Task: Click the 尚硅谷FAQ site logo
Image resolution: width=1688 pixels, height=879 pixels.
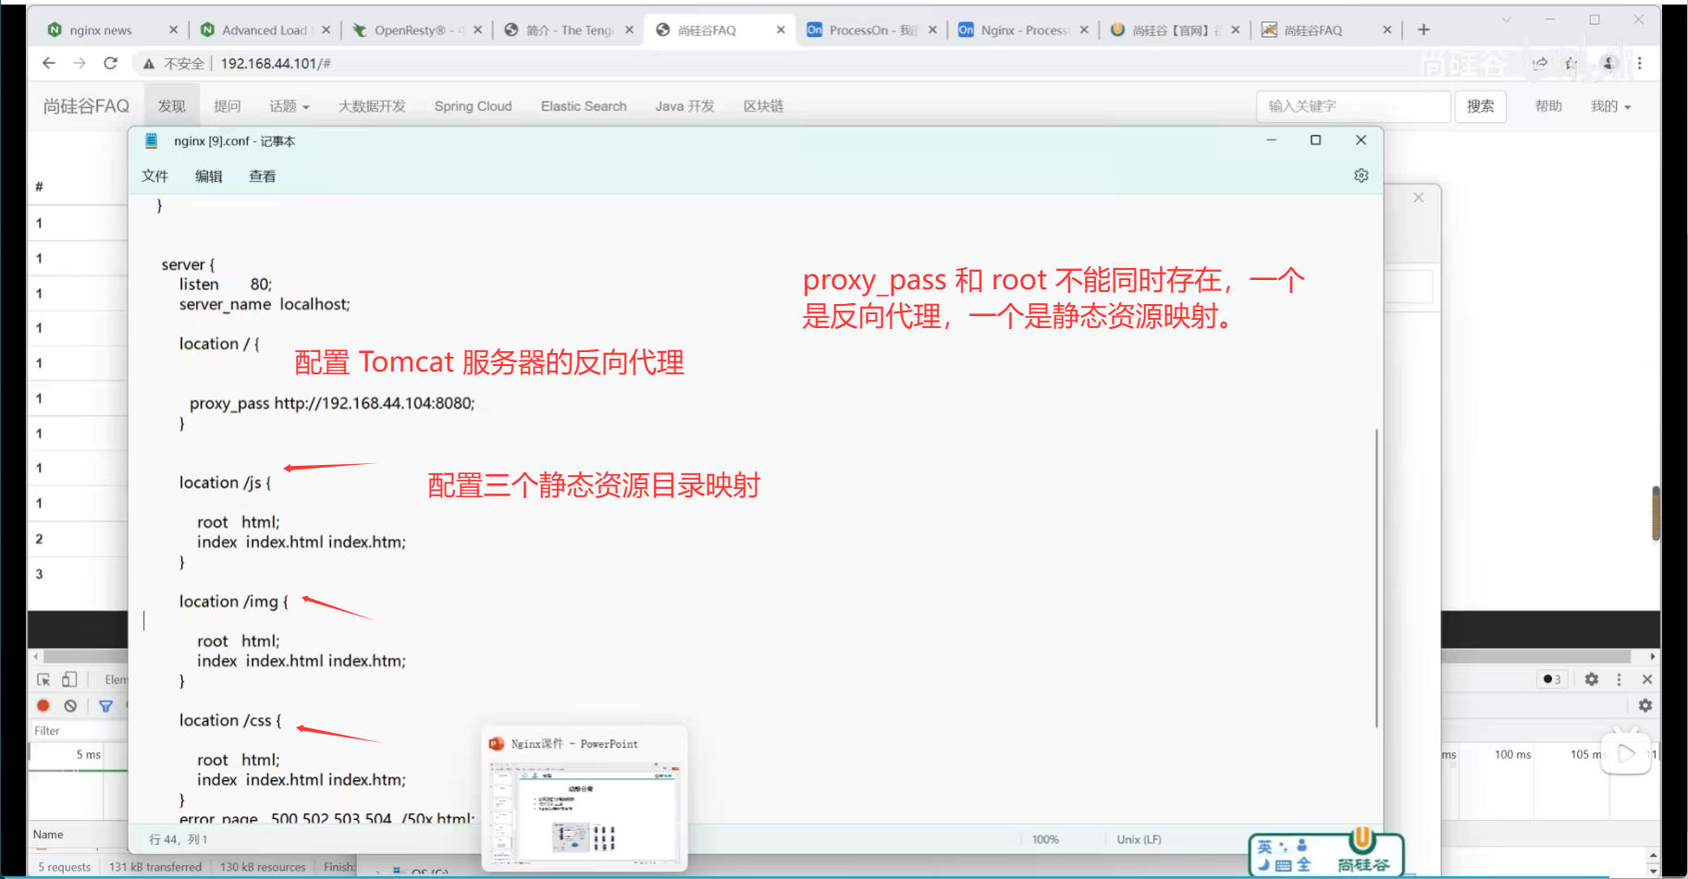Action: click(86, 106)
